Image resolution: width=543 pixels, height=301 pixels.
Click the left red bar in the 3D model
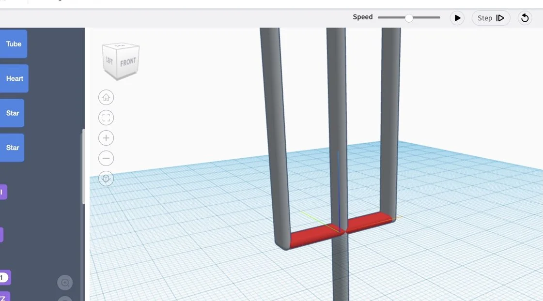tap(313, 237)
